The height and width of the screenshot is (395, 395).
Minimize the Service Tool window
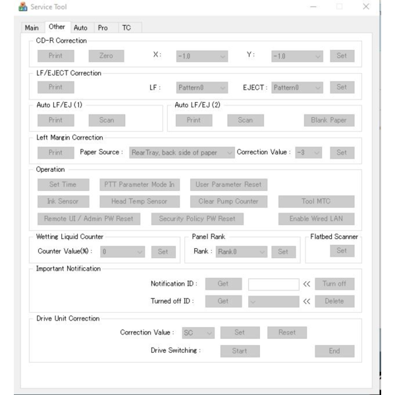[313, 7]
